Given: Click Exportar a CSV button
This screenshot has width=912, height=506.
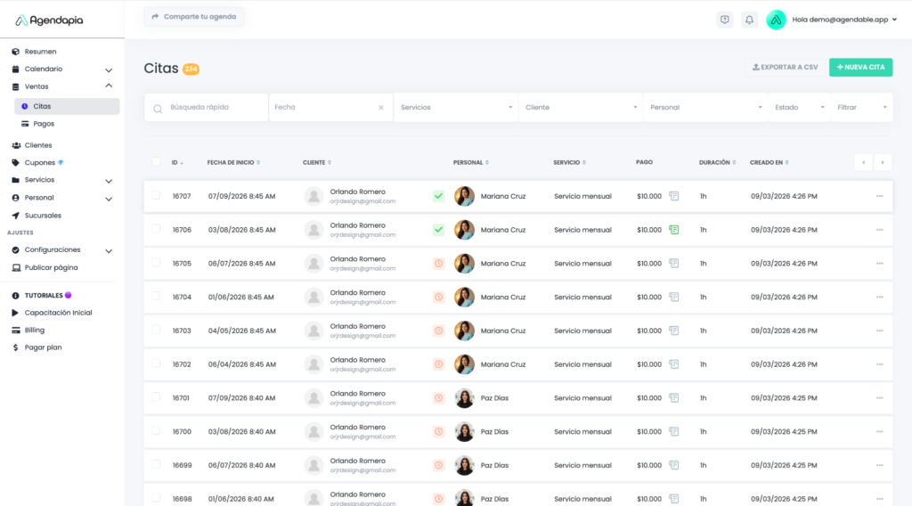Looking at the screenshot, I should click(x=784, y=68).
